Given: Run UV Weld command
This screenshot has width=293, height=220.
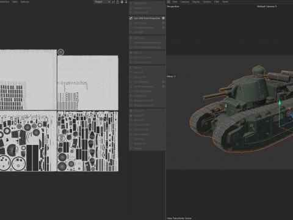Looking at the screenshot, I should (x=147, y=32).
